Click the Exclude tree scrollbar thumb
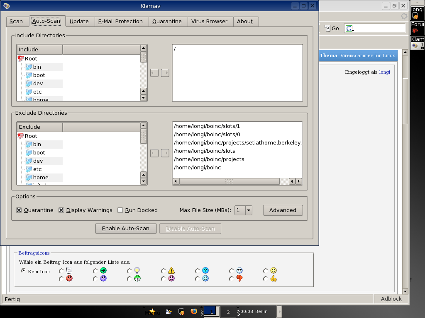425x318 pixels. (144, 136)
